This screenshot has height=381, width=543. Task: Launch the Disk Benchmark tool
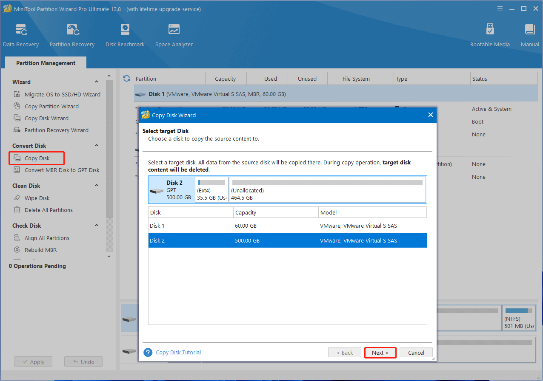click(125, 35)
